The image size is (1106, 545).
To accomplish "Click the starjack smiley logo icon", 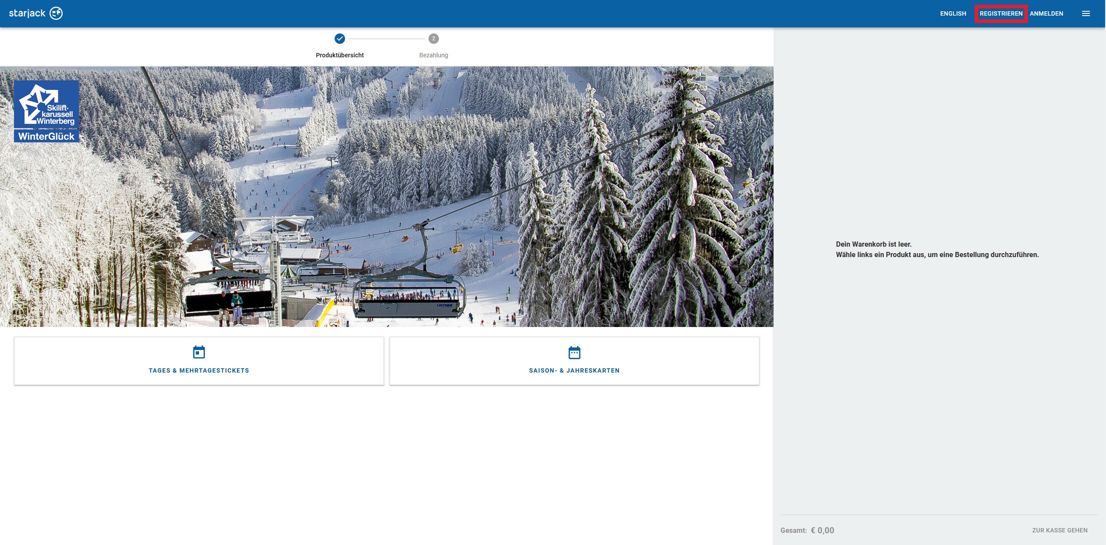I will pyautogui.click(x=56, y=13).
